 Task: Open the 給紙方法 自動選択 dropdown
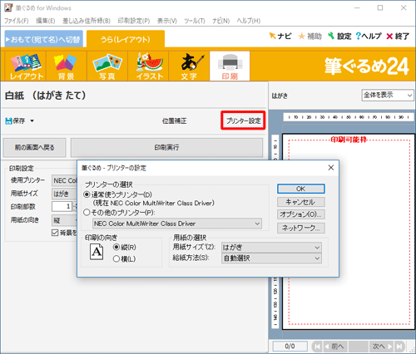271,258
